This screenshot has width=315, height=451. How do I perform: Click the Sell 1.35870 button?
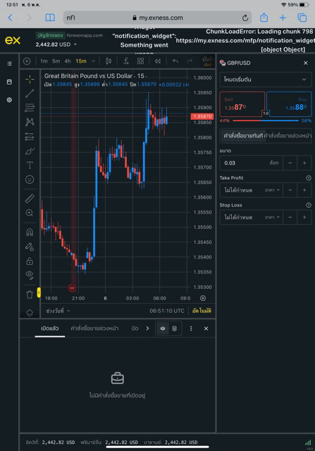pyautogui.click(x=242, y=104)
